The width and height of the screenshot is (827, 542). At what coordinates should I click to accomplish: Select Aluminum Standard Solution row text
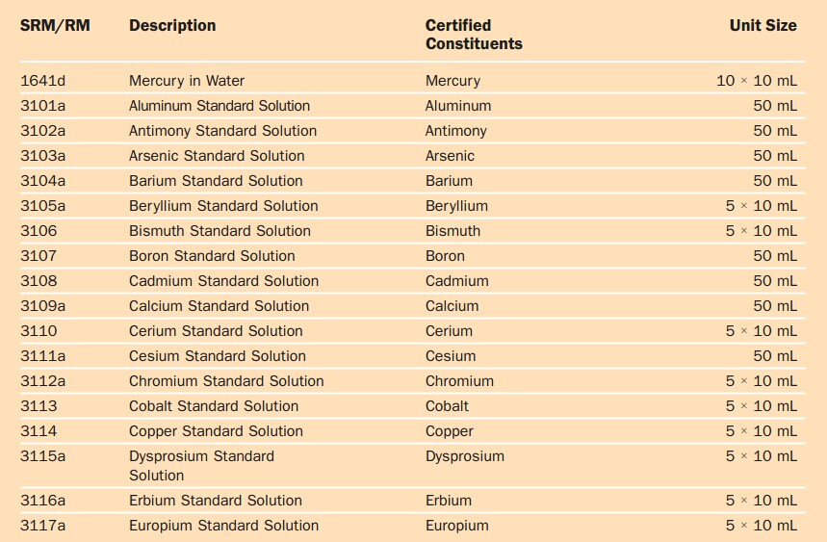pyautogui.click(x=220, y=106)
